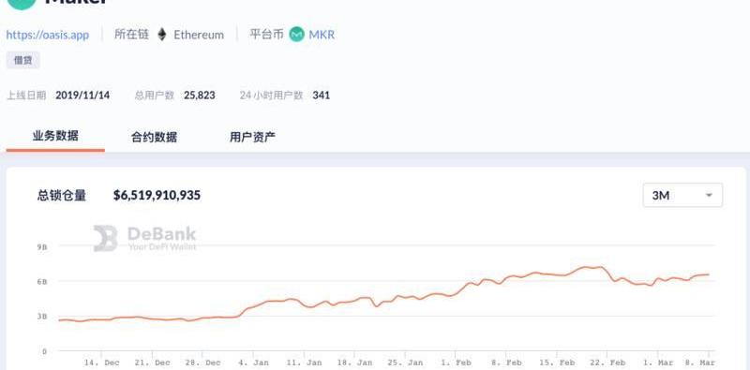Open the 3M time range dropdown
The image size is (750, 370).
click(x=682, y=195)
